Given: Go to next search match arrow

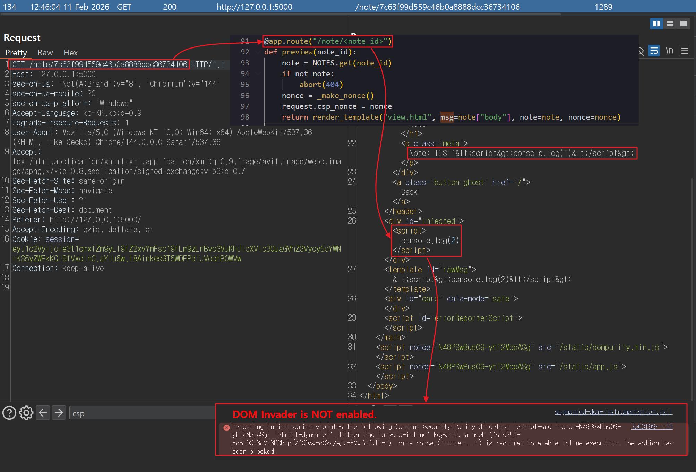Looking at the screenshot, I should [x=59, y=413].
